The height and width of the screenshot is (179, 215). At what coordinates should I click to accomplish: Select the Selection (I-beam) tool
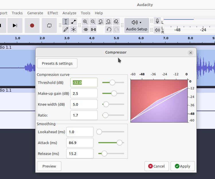66,22
